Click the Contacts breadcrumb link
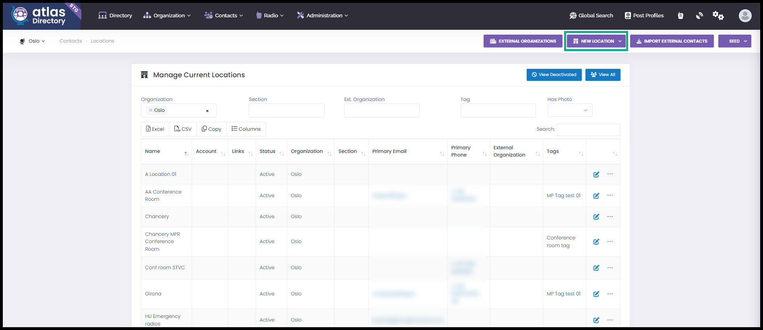This screenshot has width=763, height=330. [71, 41]
